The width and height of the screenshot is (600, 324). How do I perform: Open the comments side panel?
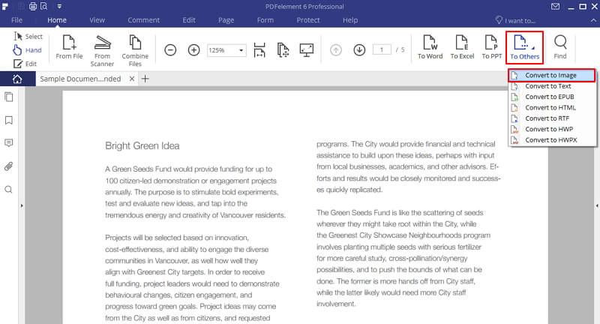pyautogui.click(x=8, y=143)
